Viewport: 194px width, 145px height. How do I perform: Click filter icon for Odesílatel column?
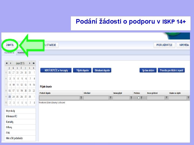pyautogui.click(x=110, y=98)
